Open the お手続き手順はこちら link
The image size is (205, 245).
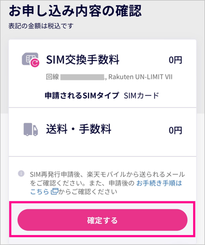[x=106, y=187]
